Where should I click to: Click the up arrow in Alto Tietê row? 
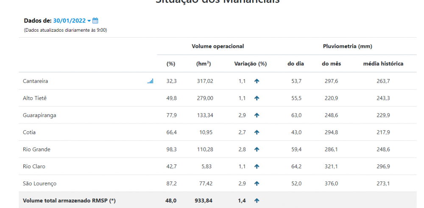[x=257, y=98]
